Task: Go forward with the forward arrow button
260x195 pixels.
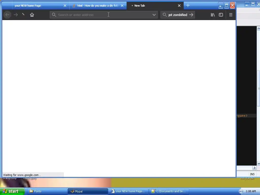Action: pyautogui.click(x=16, y=15)
